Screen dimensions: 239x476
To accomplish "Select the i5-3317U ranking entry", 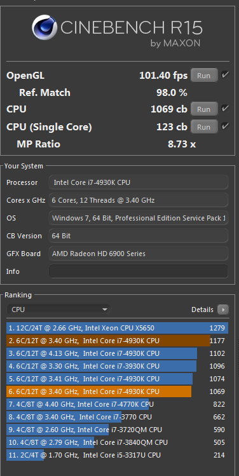I will tap(117, 455).
